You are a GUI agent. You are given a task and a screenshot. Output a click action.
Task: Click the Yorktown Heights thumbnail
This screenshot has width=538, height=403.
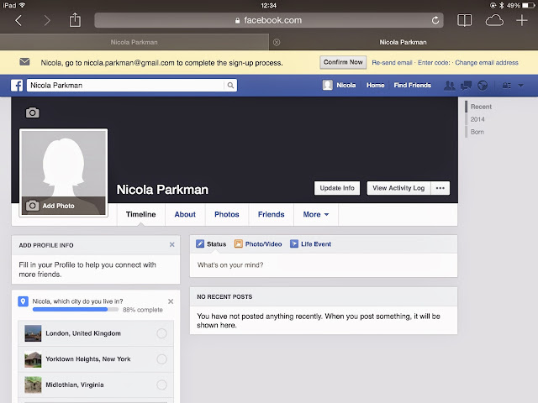tap(33, 359)
